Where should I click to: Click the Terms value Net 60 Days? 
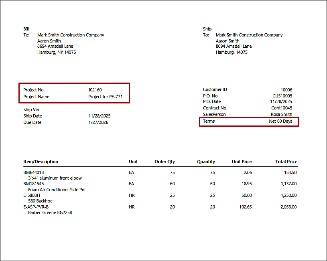pos(280,121)
